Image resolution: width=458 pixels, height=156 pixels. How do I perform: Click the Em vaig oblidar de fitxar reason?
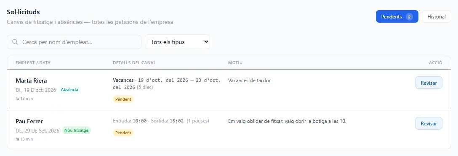coord(287,121)
